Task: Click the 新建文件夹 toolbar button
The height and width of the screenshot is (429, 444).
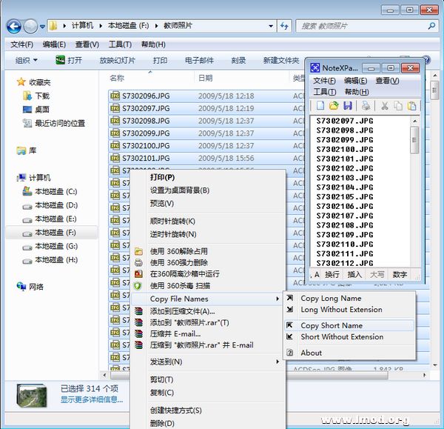Action: (281, 61)
